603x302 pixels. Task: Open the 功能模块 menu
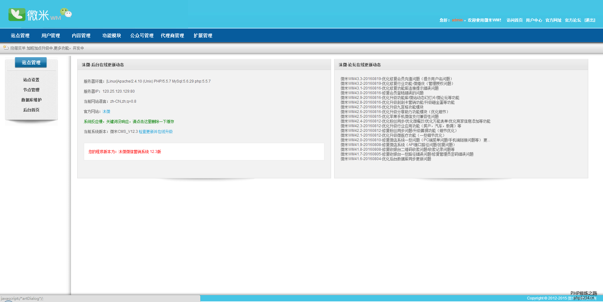click(x=111, y=35)
